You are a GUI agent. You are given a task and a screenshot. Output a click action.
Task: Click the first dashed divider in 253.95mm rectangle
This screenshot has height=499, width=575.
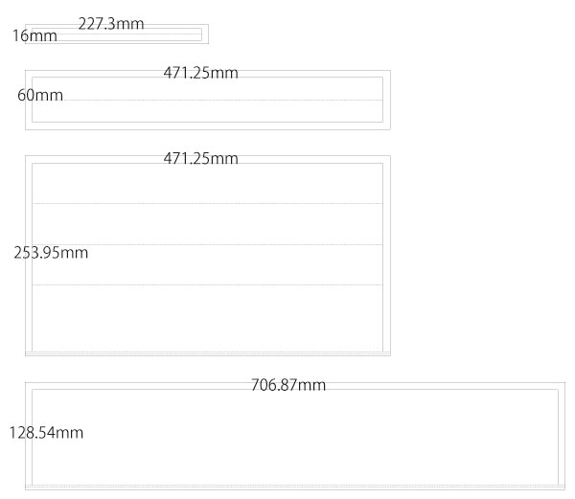(x=208, y=204)
